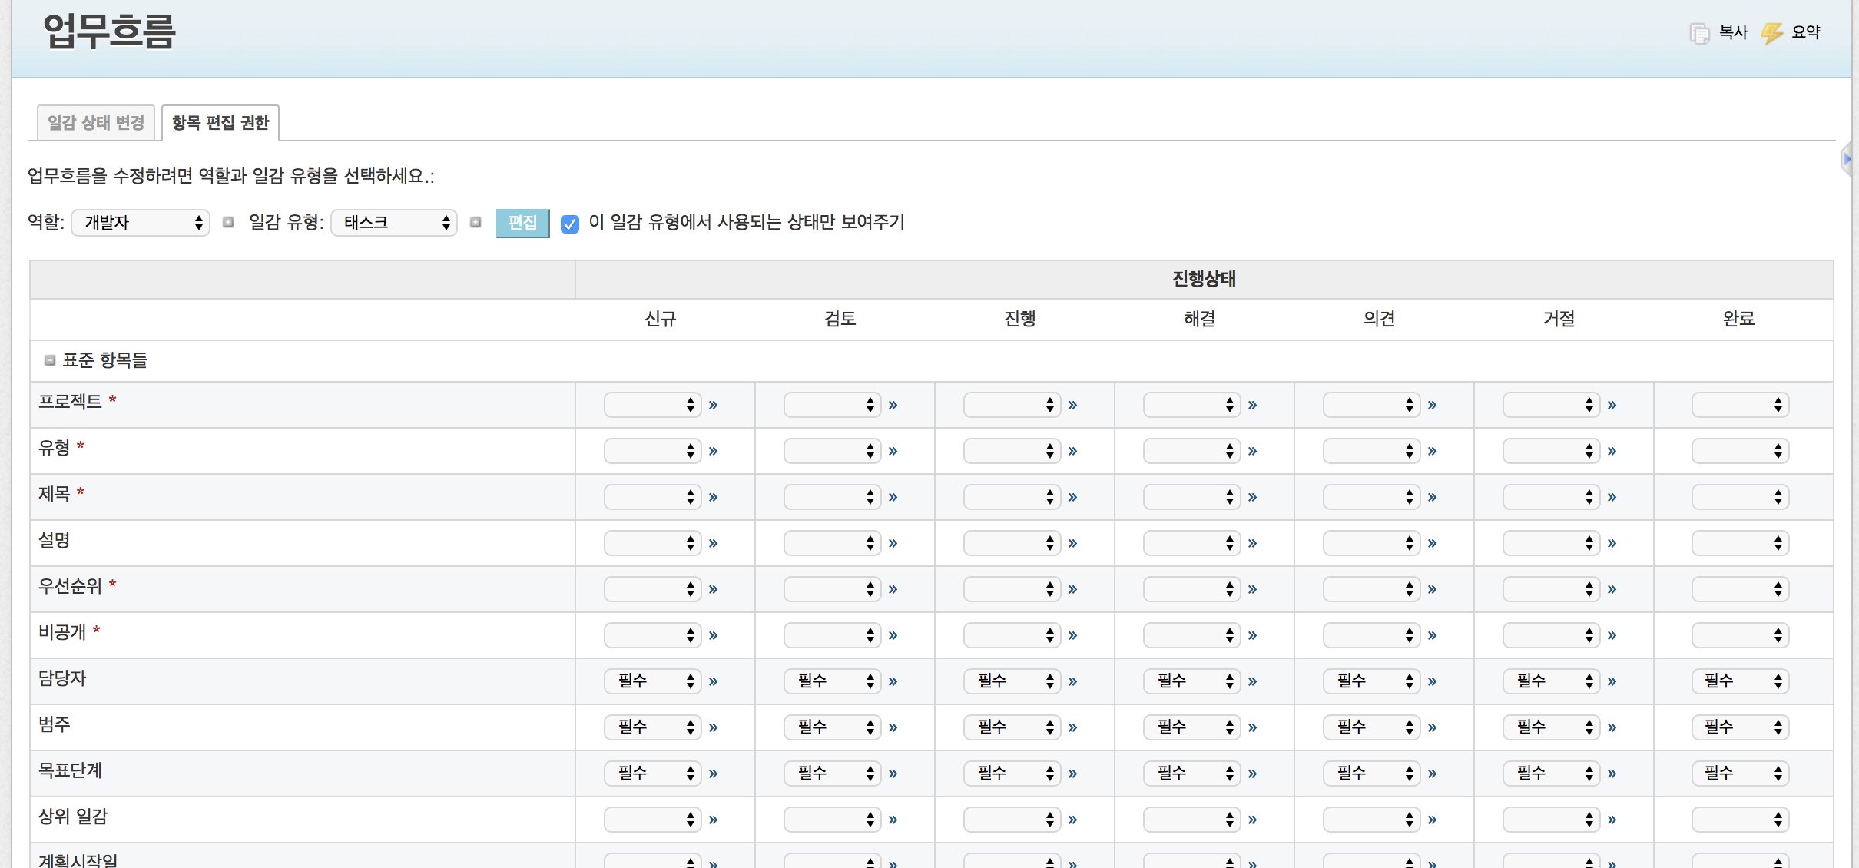Click the 요약 link text
Viewport: 1859px width, 868px height.
click(1806, 32)
